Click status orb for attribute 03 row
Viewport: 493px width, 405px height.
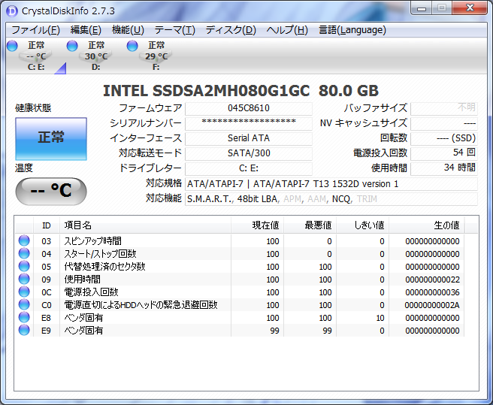24,241
